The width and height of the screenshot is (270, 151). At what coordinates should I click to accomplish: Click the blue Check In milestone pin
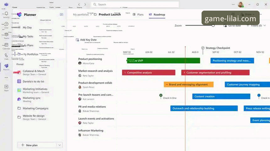(x=259, y=95)
